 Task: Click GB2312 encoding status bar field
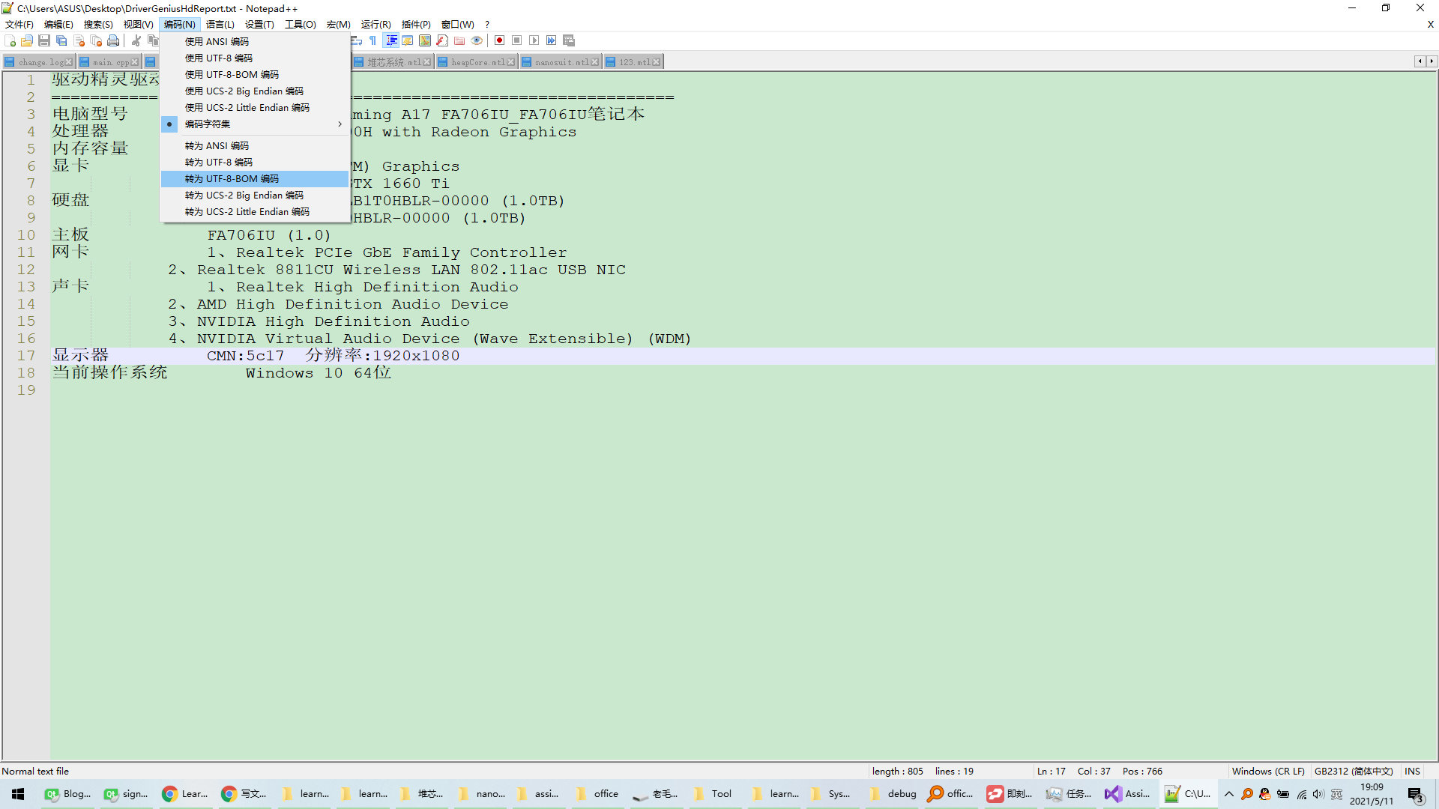[1354, 772]
